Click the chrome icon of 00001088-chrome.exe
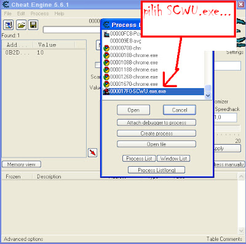This screenshot has width=246, height=244. [x=106, y=63]
